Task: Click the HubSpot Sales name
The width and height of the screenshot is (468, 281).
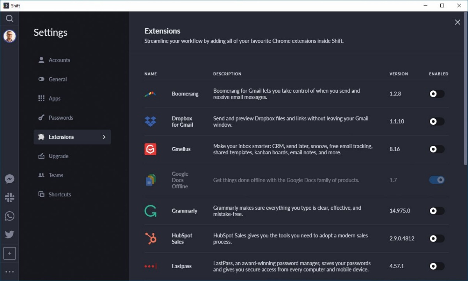Action: click(x=182, y=239)
